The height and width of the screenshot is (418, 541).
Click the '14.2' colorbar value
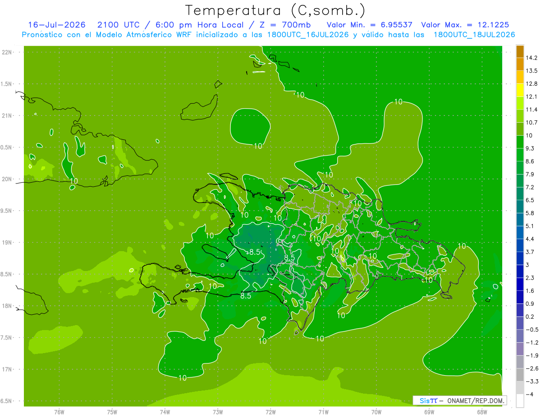[x=532, y=58]
